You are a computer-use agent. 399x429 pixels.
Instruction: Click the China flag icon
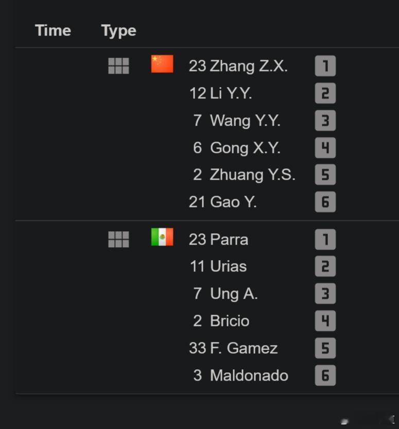click(x=162, y=64)
